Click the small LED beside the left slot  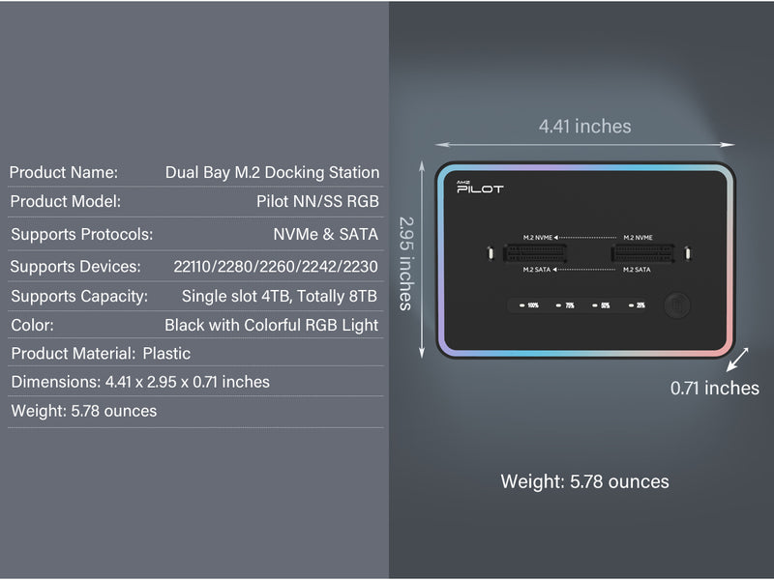491,253
